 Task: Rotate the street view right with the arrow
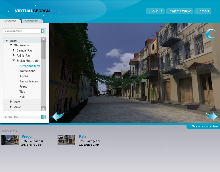(212, 116)
